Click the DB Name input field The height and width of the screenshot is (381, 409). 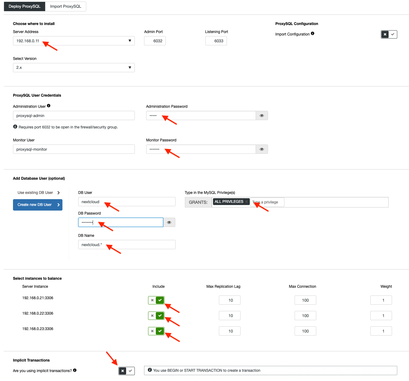(x=127, y=245)
